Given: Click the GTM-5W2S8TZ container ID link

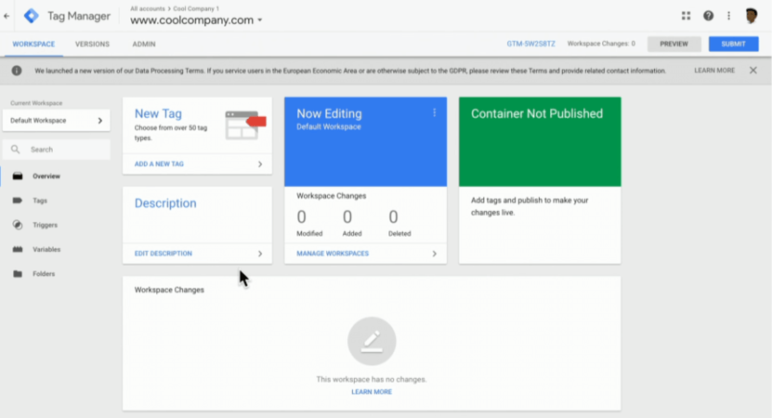Looking at the screenshot, I should [530, 44].
